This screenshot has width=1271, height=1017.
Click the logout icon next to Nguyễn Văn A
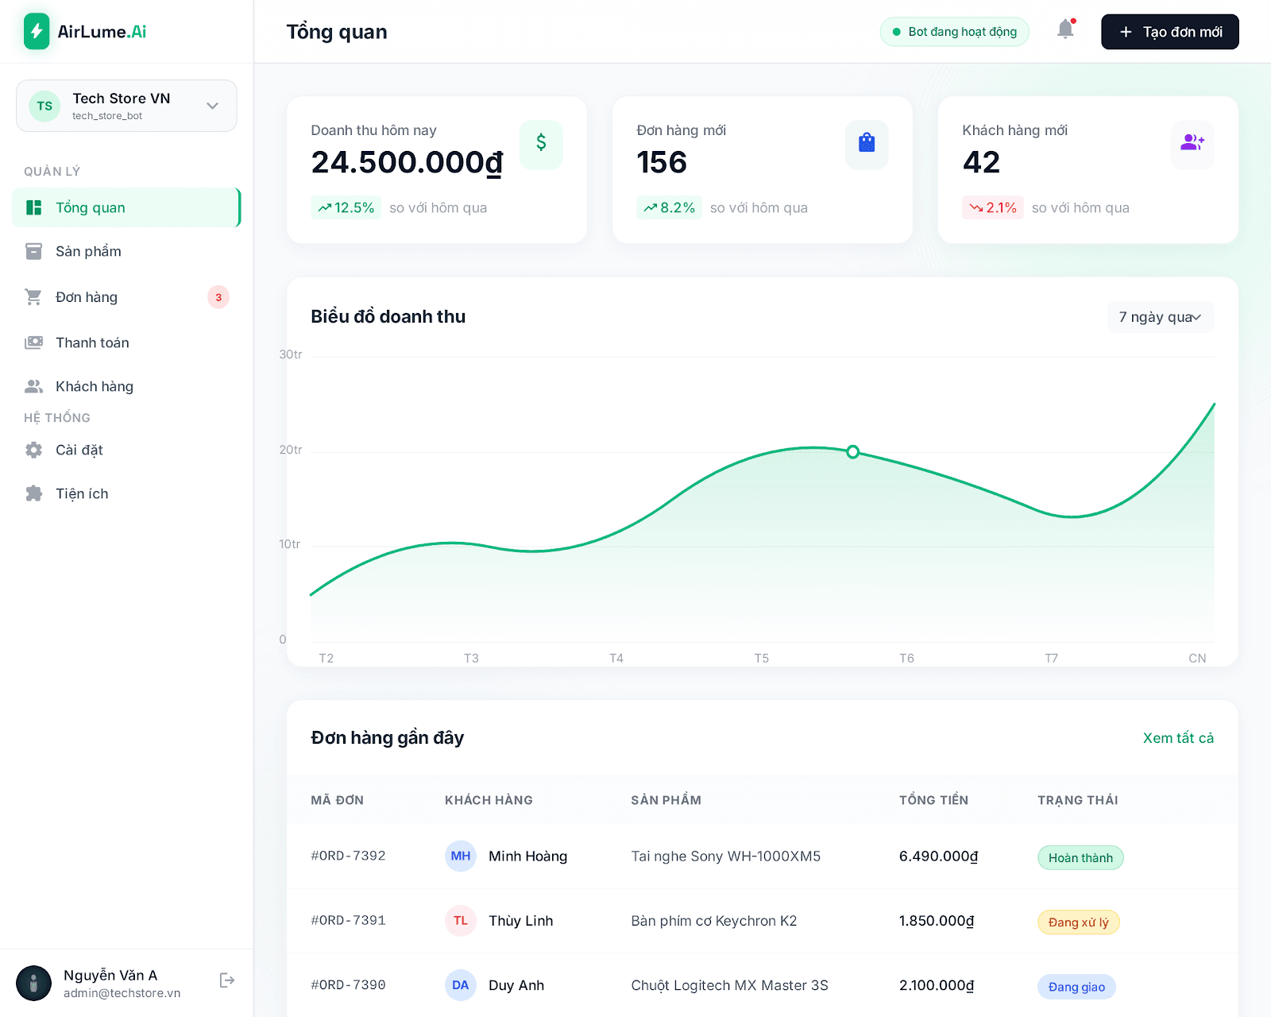coord(226,980)
